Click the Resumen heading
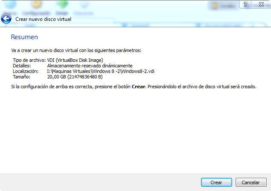Screen dimensions: 271x191 (24, 37)
